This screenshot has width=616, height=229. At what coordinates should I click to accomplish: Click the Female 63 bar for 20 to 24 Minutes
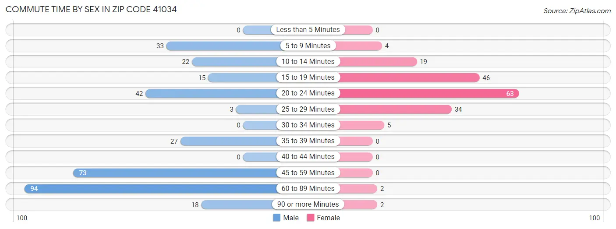[429, 94]
